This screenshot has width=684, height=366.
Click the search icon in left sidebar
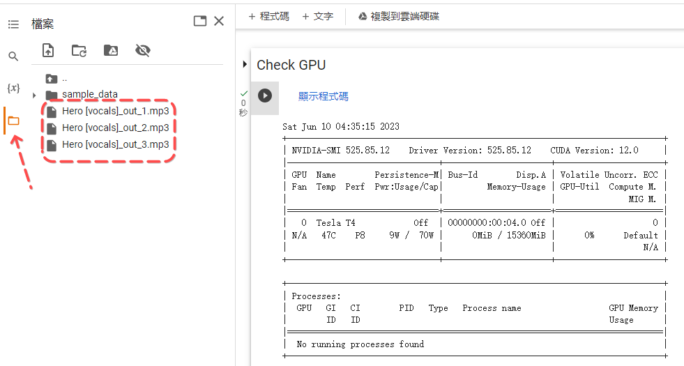(x=13, y=56)
